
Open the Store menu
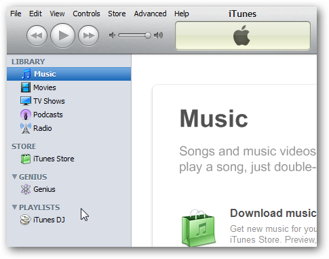coord(117,14)
